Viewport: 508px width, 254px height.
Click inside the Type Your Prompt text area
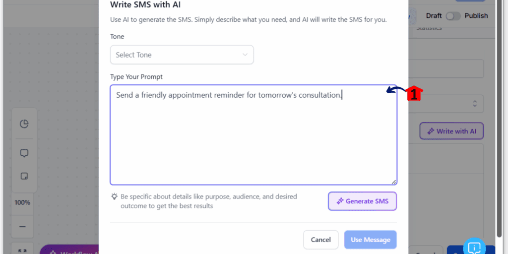coord(254,135)
